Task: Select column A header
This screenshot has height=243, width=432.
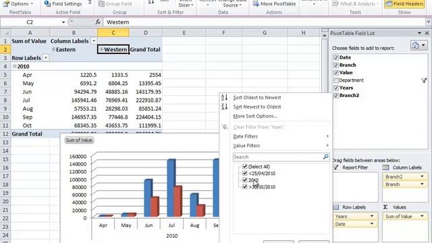Action: (x=30, y=33)
